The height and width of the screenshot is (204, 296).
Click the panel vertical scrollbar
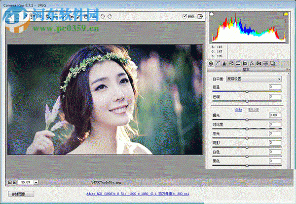coord(289,120)
